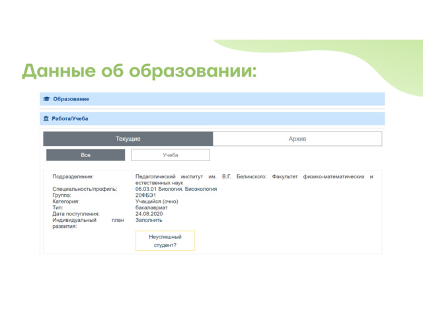Click the Учащийся (очно) category value

click(157, 201)
